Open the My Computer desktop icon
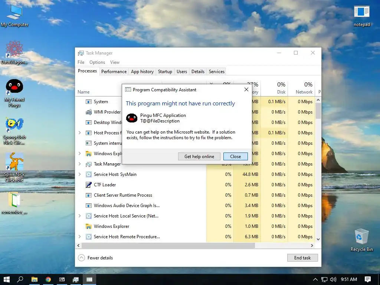Screen dimensions: 380x285 14,15
